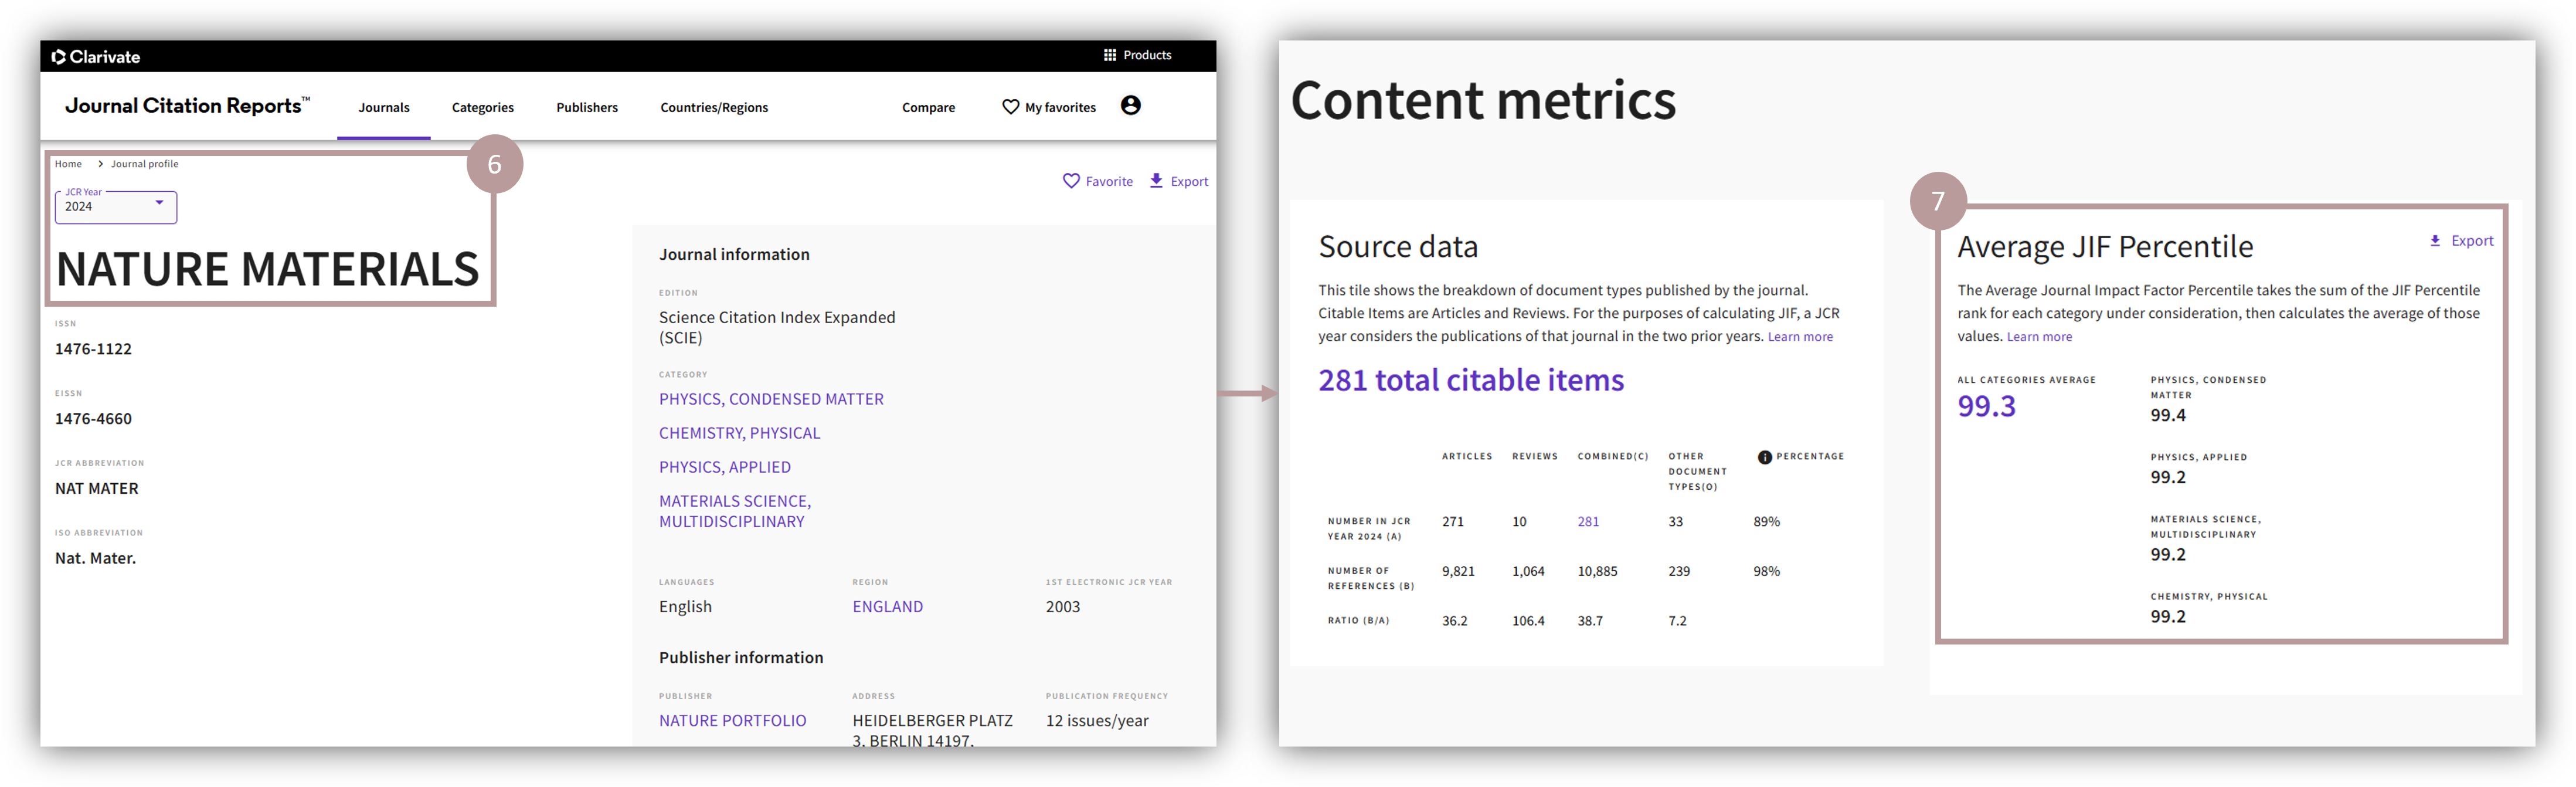
Task: Click the breadcrumb chevron separator
Action: tap(100, 164)
